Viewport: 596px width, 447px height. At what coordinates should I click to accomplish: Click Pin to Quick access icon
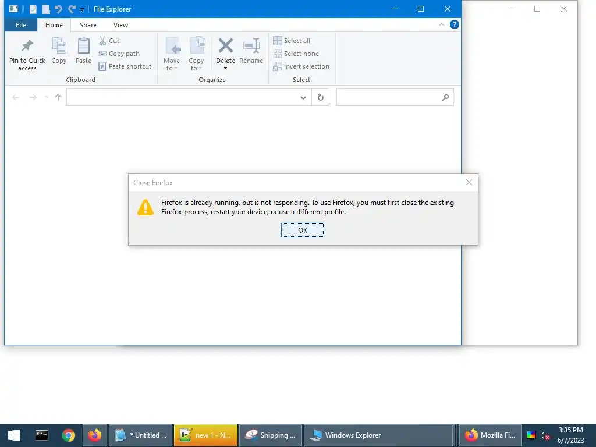pyautogui.click(x=27, y=46)
